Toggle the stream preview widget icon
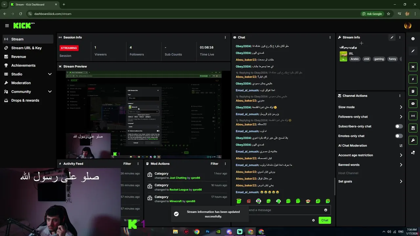This screenshot has width=420, height=236. (x=413, y=67)
